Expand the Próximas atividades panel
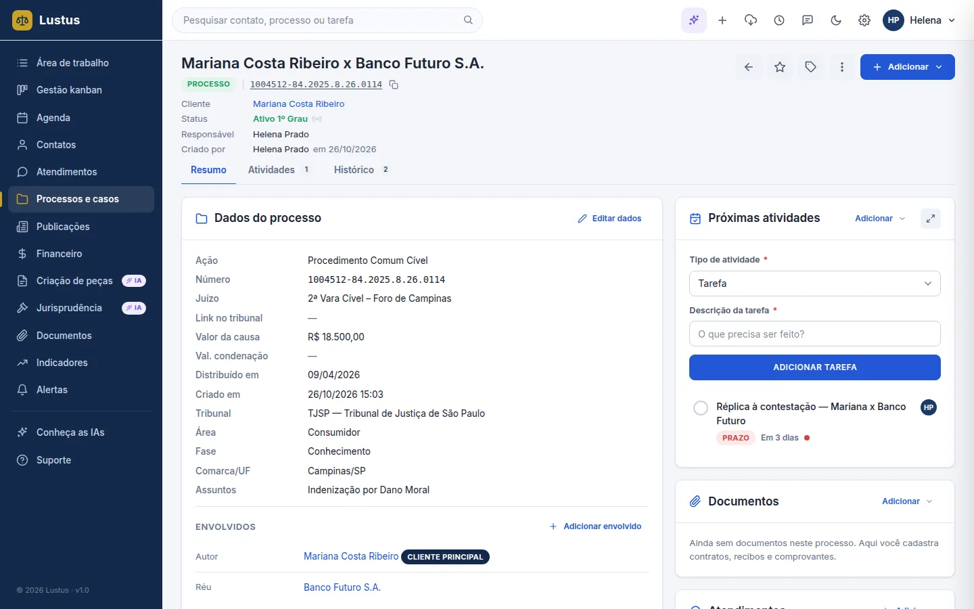The width and height of the screenshot is (974, 609). coord(931,219)
